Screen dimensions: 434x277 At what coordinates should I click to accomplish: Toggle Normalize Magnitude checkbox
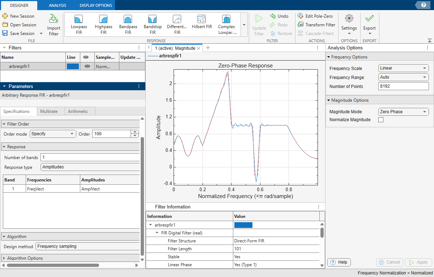pyautogui.click(x=381, y=120)
